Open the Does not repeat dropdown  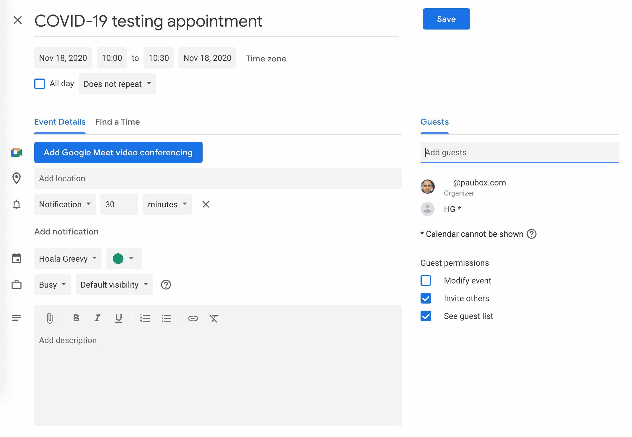point(117,84)
